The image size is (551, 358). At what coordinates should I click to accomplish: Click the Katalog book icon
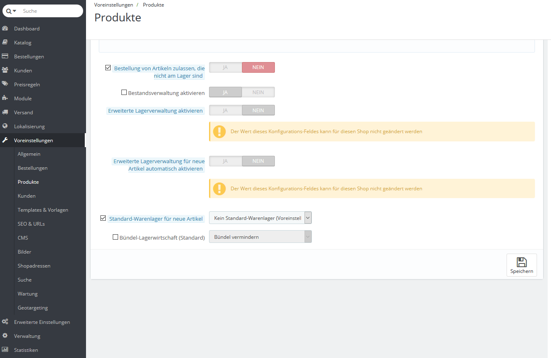point(5,43)
